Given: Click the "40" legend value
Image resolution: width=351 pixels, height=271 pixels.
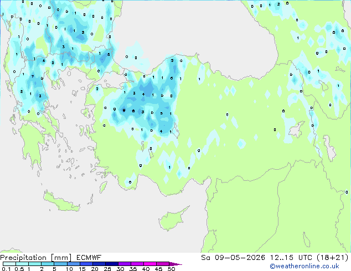Looking at the screenshot, I should click(x=146, y=269).
